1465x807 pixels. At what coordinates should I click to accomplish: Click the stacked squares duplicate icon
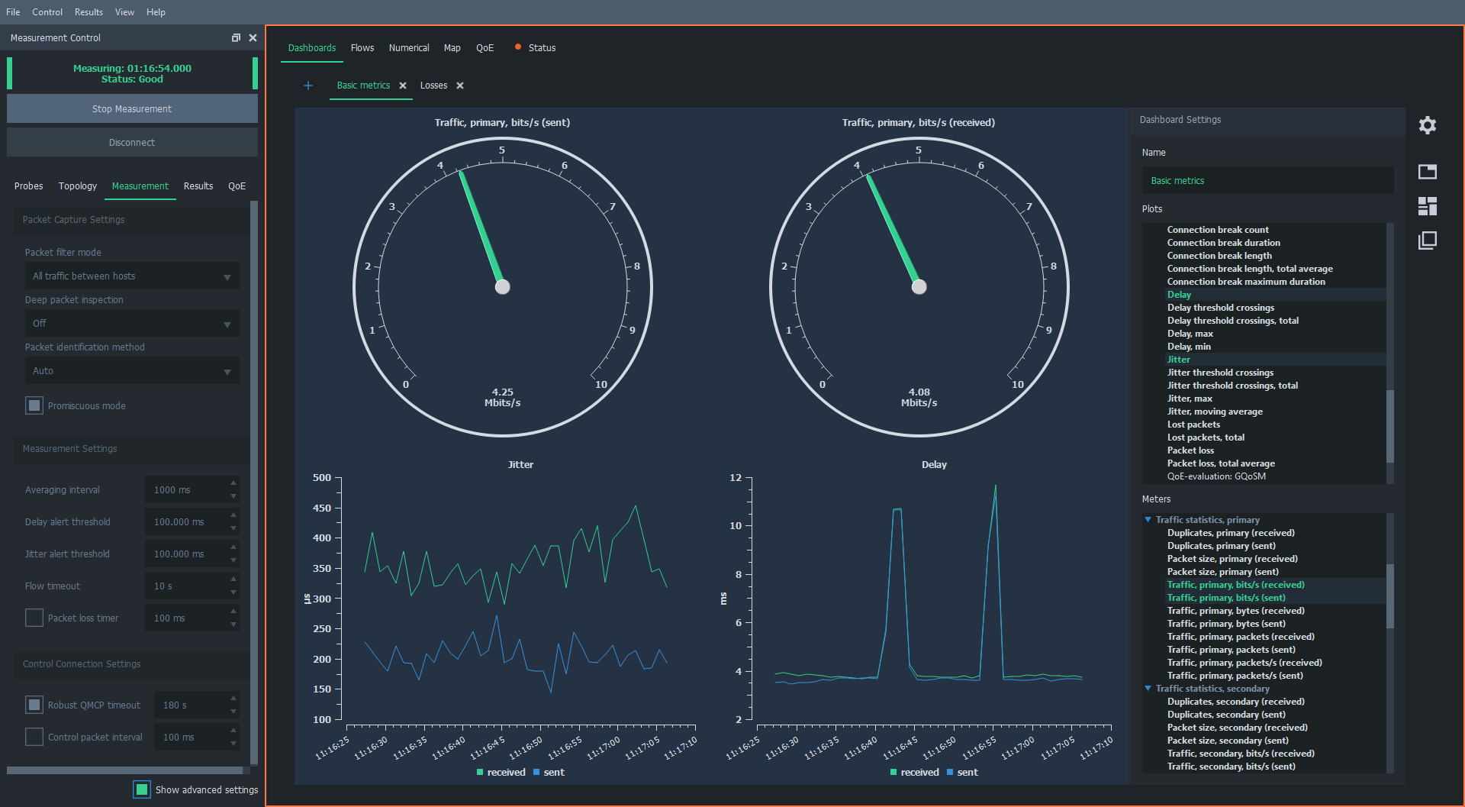click(x=1427, y=241)
